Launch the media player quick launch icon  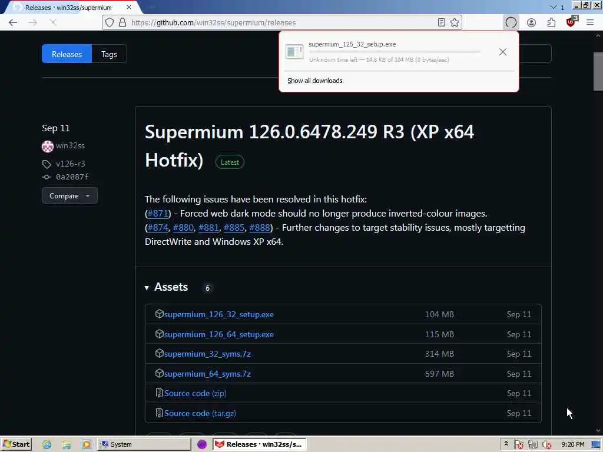coord(86,444)
